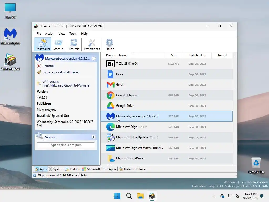Select the Google Drive icon in list
This screenshot has width=269, height=202.
[x=111, y=106]
